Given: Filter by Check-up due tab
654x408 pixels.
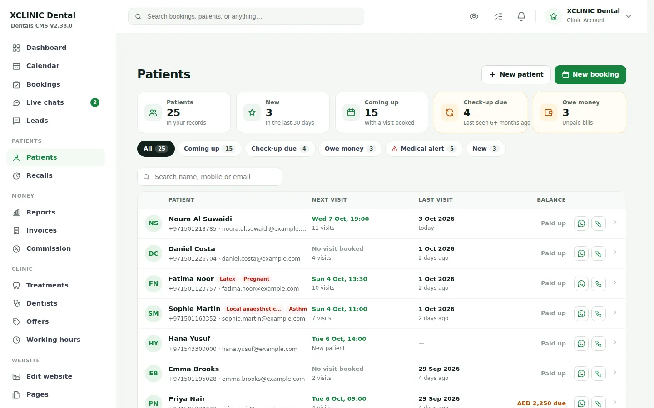Looking at the screenshot, I should [x=280, y=149].
